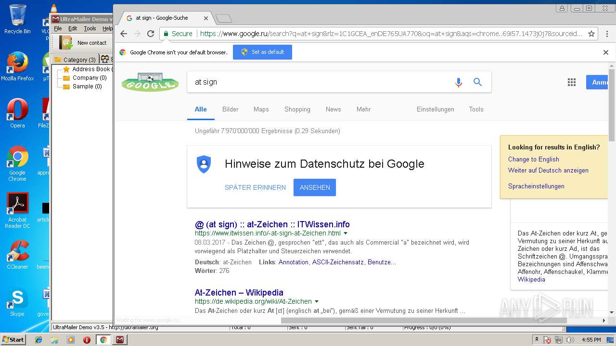Click the Google doodle logo

point(150,82)
